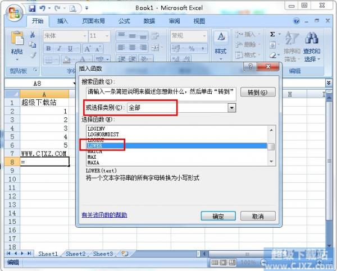Image resolution: width=337 pixels, height=271 pixels.
Task: Click the Cut scissors icon
Action: pos(33,35)
